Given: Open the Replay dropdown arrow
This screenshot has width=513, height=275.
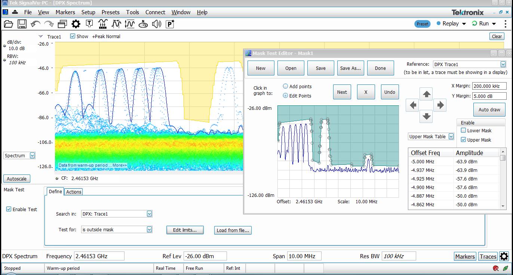Looking at the screenshot, I should pyautogui.click(x=464, y=24).
